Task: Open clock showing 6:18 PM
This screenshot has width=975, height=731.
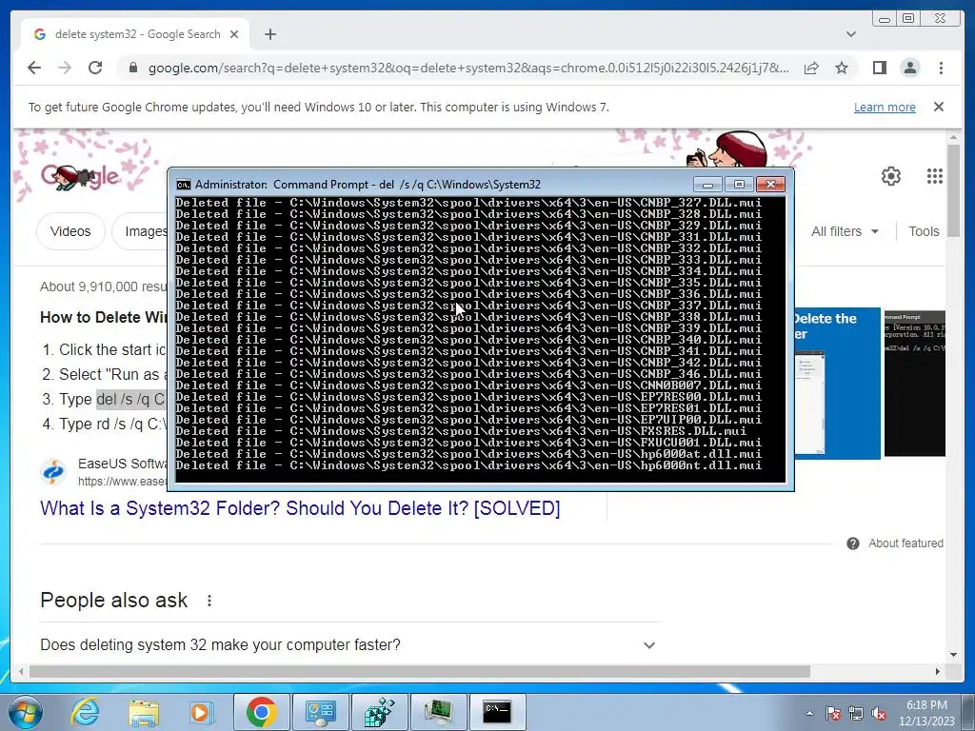Action: (x=926, y=713)
